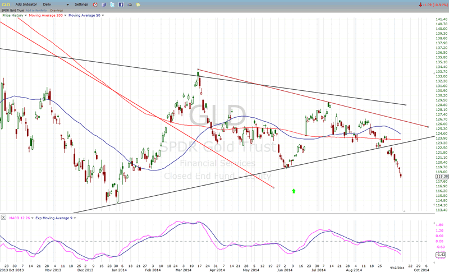This screenshot has height=272, width=449.
Task: Expand the Price History dropdown arrow
Action: (x=24, y=15)
